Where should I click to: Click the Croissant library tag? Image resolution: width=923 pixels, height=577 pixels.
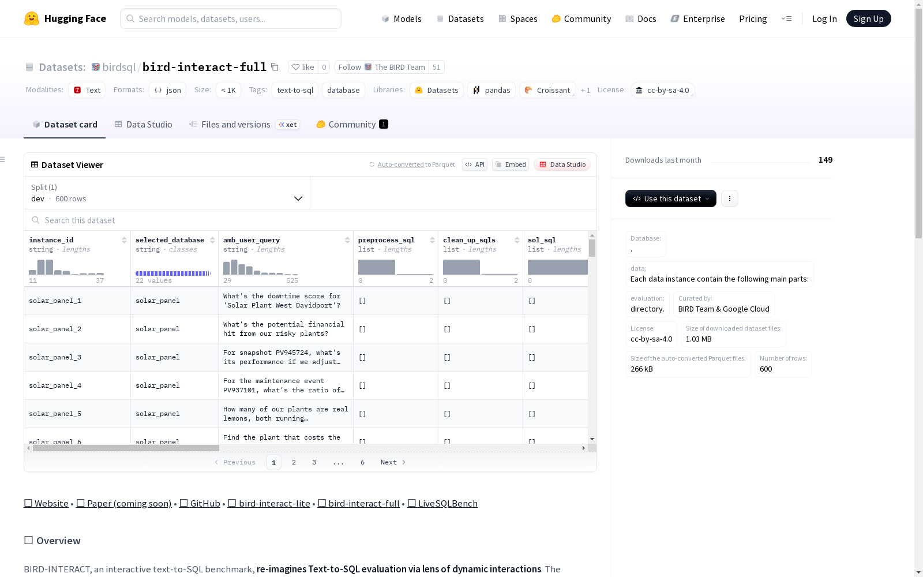pos(548,90)
